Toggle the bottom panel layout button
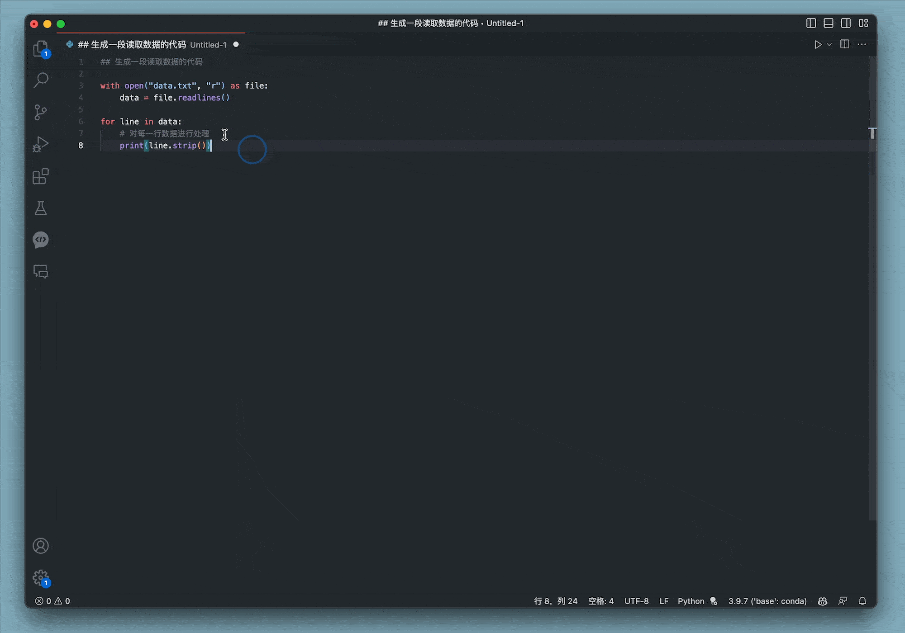This screenshot has width=905, height=633. point(828,23)
